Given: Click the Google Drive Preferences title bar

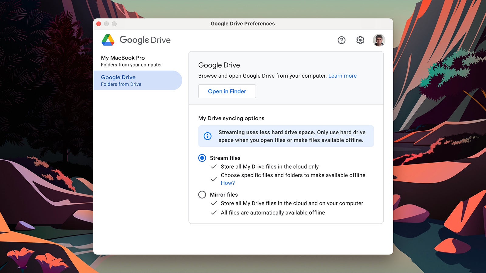Looking at the screenshot, I should [x=243, y=23].
